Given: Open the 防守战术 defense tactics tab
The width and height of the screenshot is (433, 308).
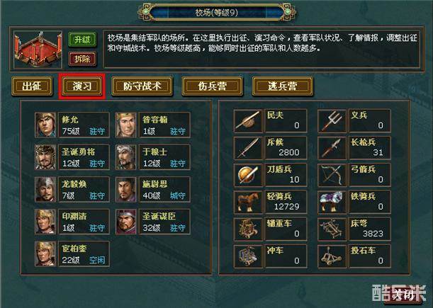Looking at the screenshot, I should [142, 86].
